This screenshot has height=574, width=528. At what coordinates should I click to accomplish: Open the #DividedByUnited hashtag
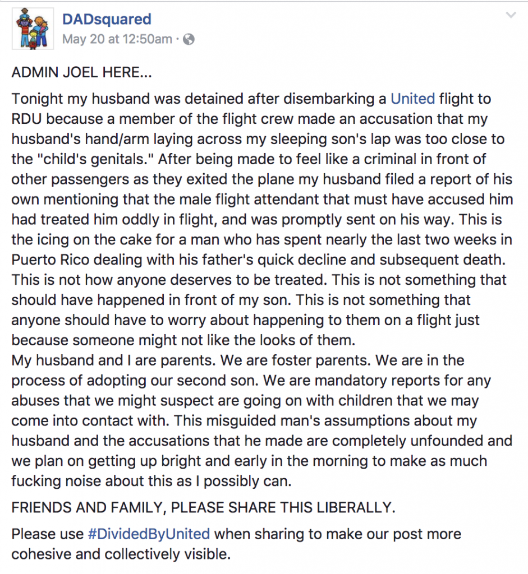[x=149, y=534]
